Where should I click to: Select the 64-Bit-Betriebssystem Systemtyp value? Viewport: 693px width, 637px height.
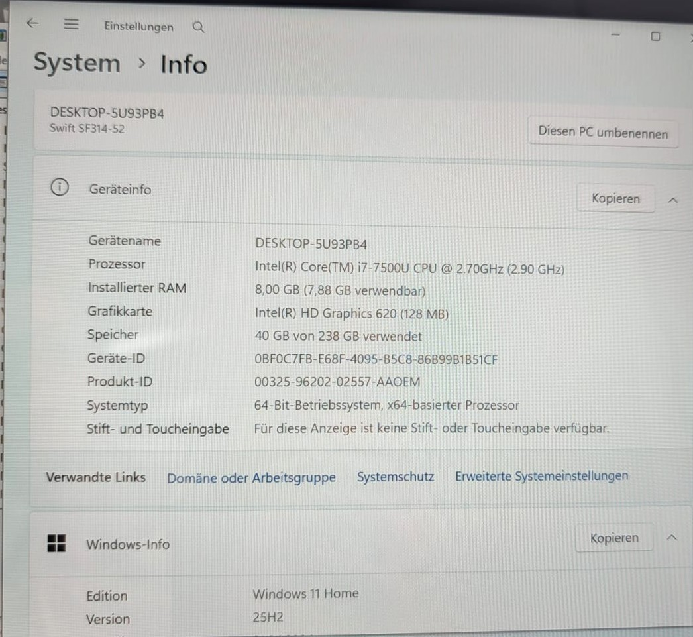point(387,406)
